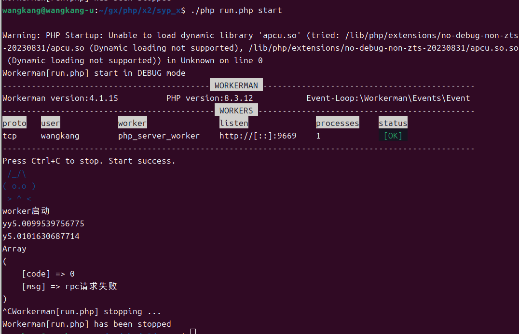Click the 'user' column header
This screenshot has width=519, height=334.
50,123
